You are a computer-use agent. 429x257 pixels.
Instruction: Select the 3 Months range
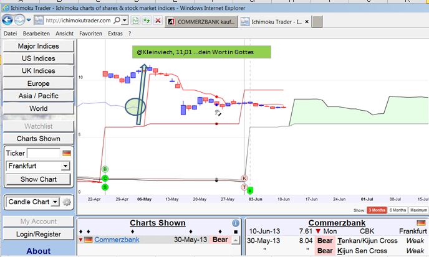point(377,210)
